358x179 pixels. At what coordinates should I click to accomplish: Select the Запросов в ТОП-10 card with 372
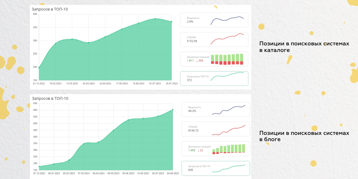click(x=214, y=78)
